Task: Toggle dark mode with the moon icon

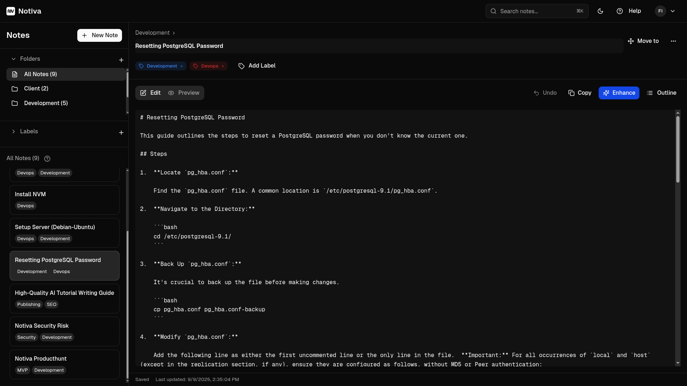Action: [600, 11]
